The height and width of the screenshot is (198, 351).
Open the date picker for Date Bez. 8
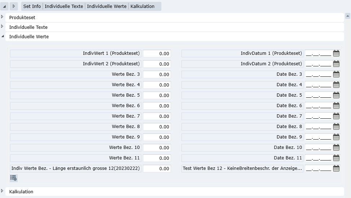coord(336,127)
